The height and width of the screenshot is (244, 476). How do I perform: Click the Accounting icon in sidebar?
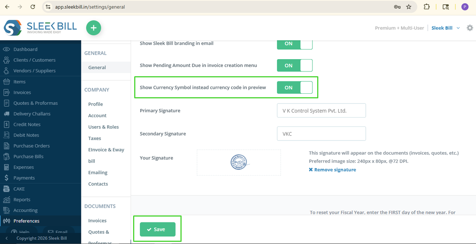[x=6, y=210]
